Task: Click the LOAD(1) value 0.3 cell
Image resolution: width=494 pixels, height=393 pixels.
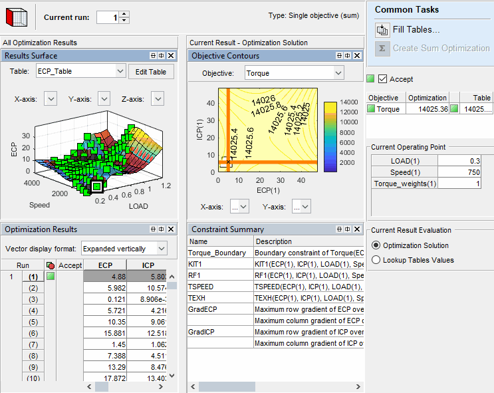Action: [459, 161]
